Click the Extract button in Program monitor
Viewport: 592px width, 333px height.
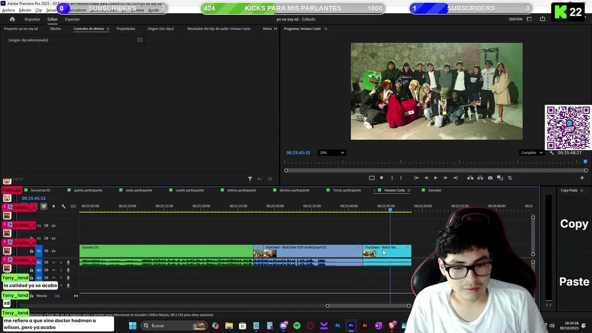point(480,178)
